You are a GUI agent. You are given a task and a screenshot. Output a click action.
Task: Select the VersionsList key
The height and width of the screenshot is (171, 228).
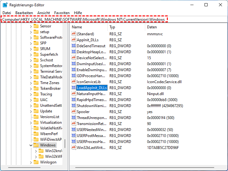(50, 117)
